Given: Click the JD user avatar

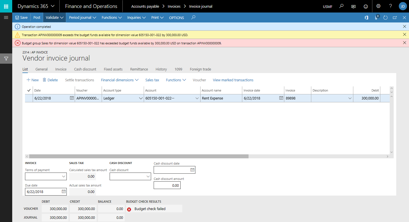Looking at the screenshot, I should [403, 6].
